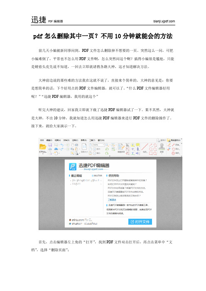206x291 pixels.
Task: Click the Area measure tool
Action: click(x=176, y=153)
